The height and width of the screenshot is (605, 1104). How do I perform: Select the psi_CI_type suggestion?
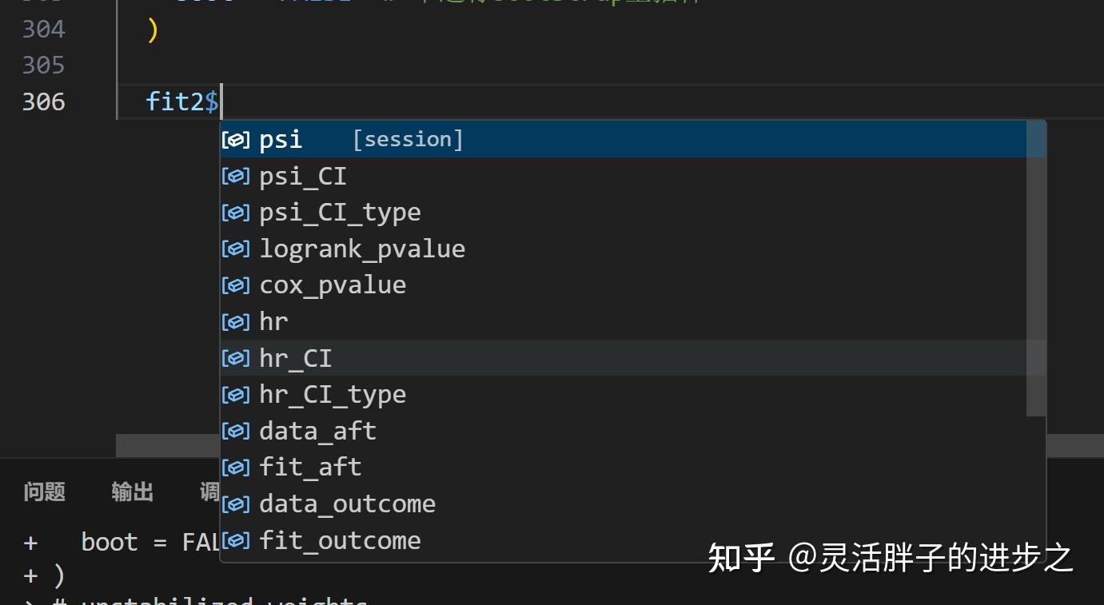coord(340,212)
